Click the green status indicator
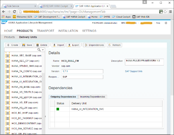 pos(58,109)
